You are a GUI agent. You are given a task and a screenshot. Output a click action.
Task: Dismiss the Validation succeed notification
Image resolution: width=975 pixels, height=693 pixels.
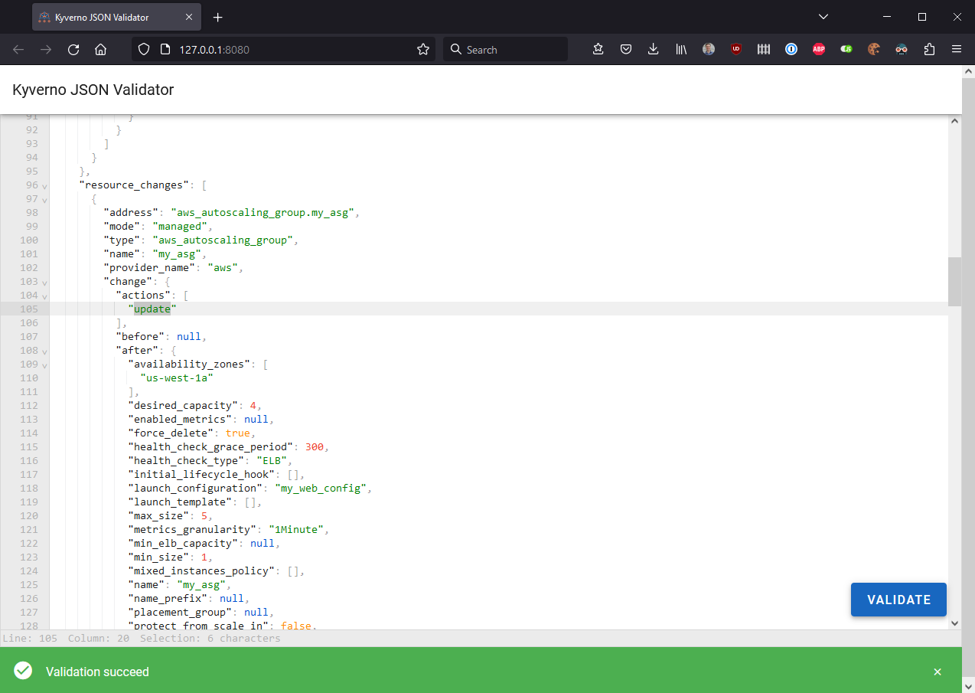[937, 672]
